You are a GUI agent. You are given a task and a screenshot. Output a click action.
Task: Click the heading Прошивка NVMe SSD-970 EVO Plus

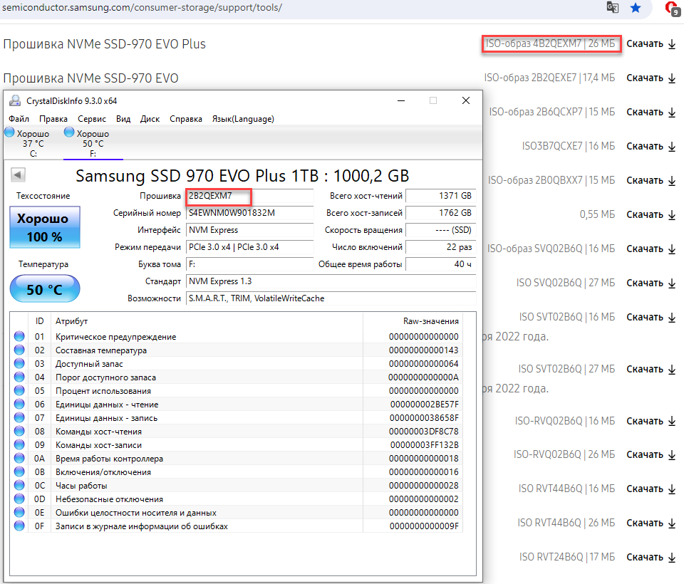(x=104, y=44)
